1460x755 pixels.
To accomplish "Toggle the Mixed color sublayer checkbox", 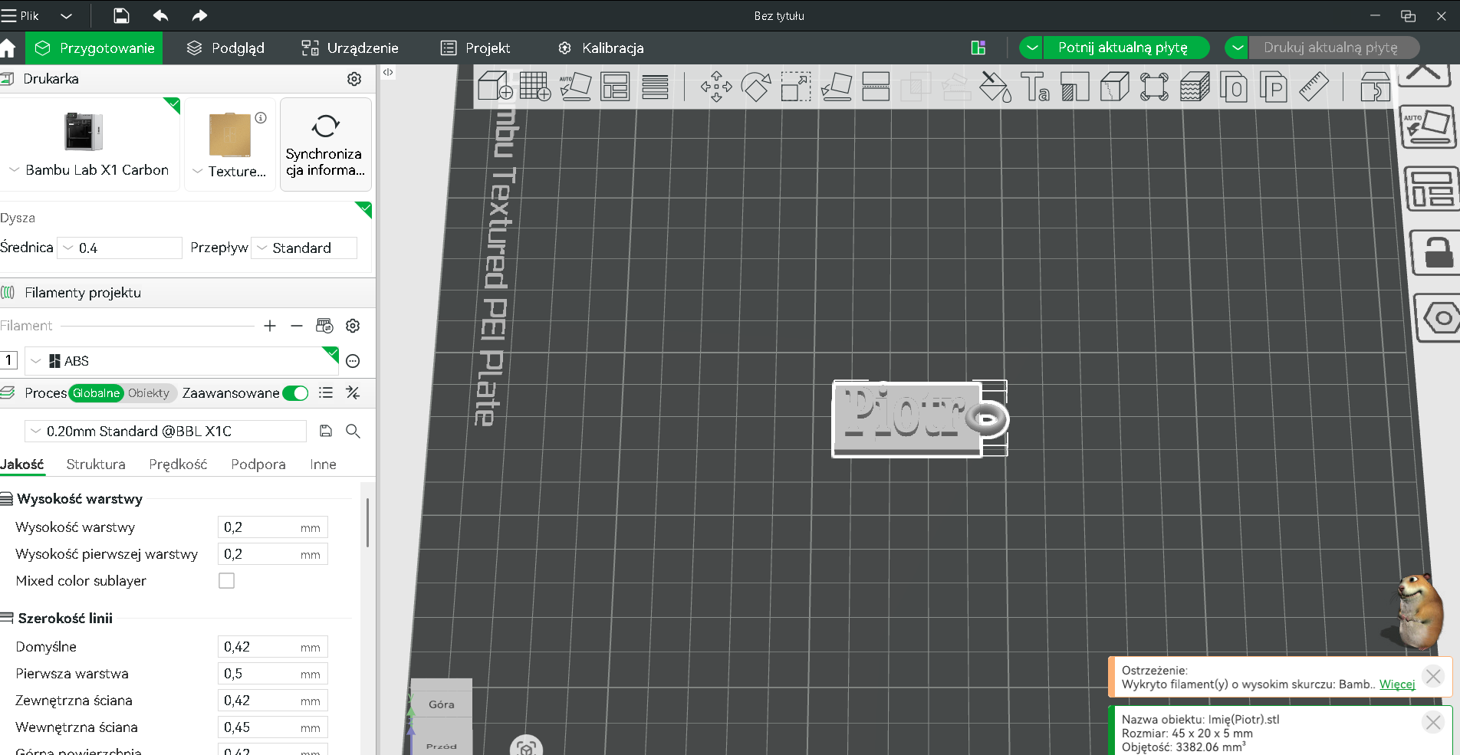I will pos(227,581).
